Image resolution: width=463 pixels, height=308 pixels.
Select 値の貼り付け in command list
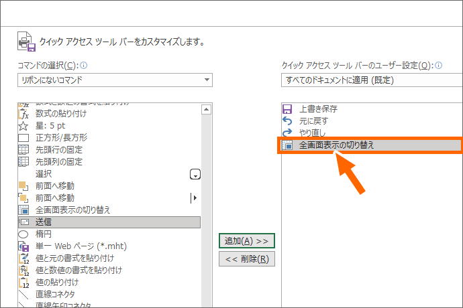click(57, 283)
